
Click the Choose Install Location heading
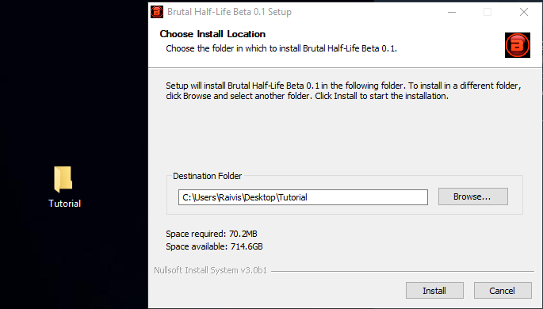[x=212, y=34]
